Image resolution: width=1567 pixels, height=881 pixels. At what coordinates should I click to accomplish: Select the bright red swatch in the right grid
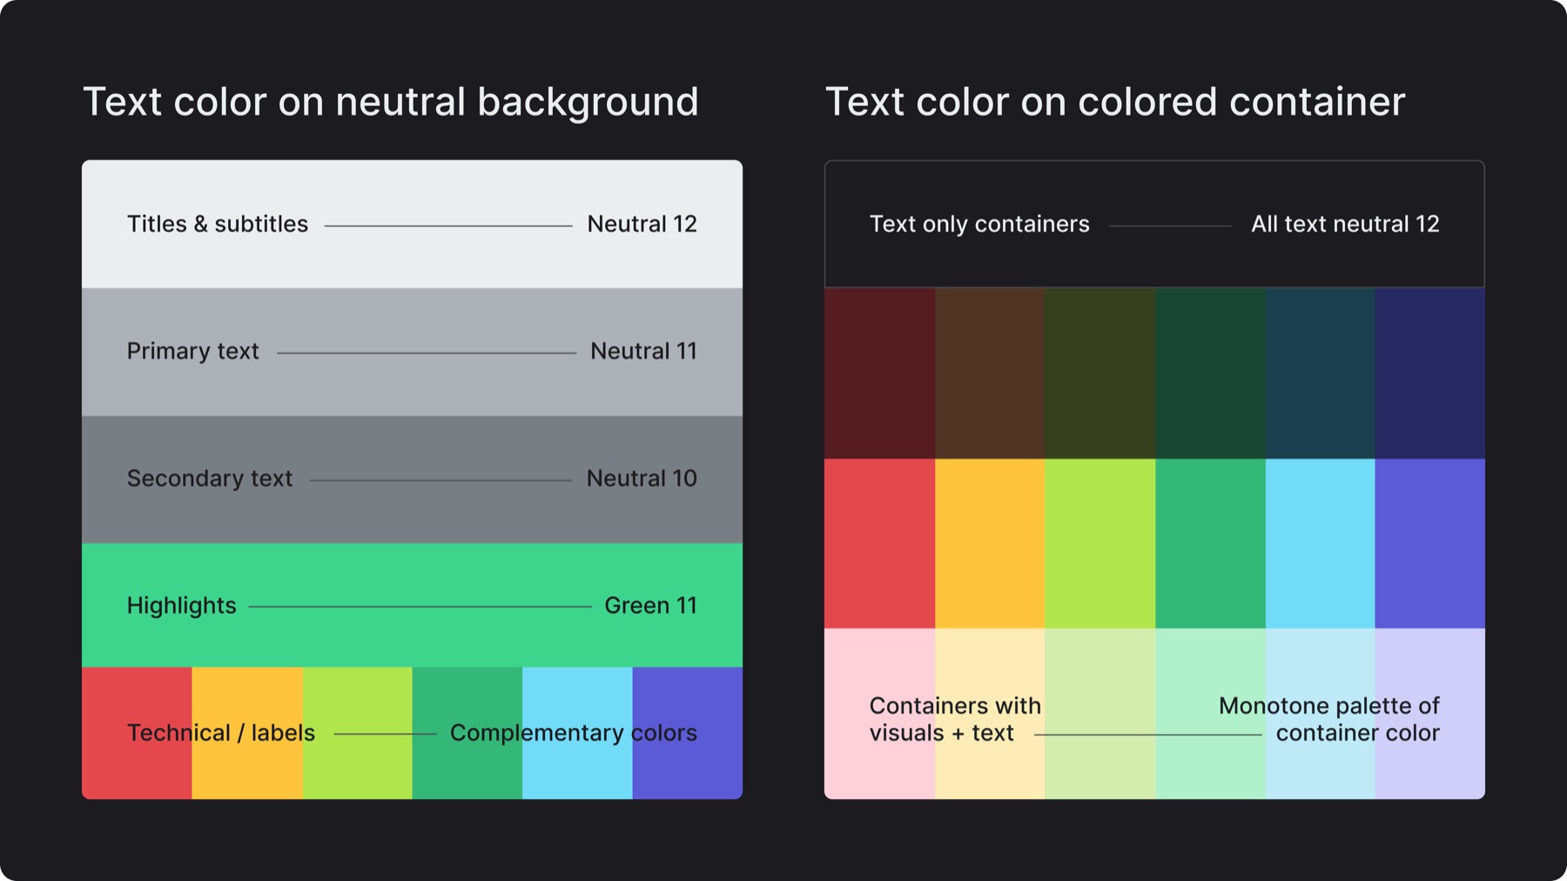tap(879, 543)
